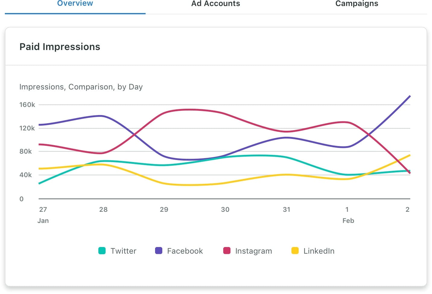Select the LinkedIn legend text label
Viewport: 432px width, 294px height.
tap(319, 251)
